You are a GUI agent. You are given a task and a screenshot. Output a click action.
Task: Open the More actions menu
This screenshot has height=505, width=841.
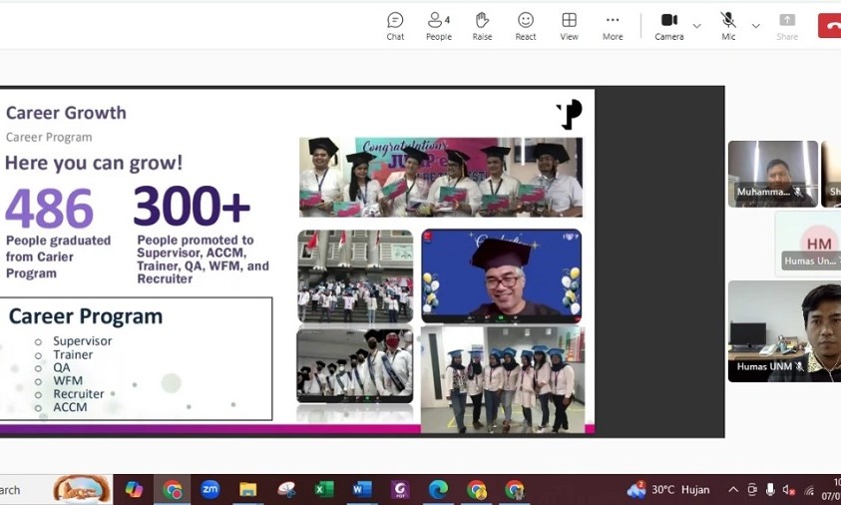tap(613, 26)
